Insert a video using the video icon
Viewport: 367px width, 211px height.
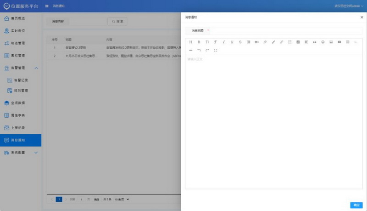pyautogui.click(x=339, y=42)
